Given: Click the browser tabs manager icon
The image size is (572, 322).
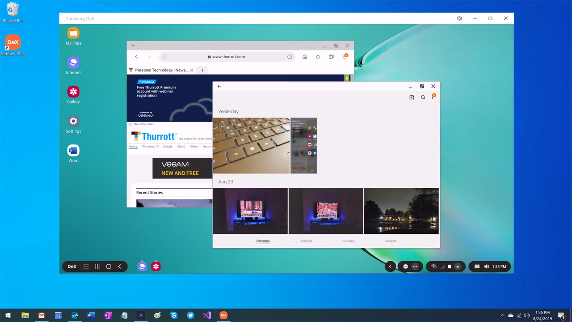Looking at the screenshot, I should [331, 57].
